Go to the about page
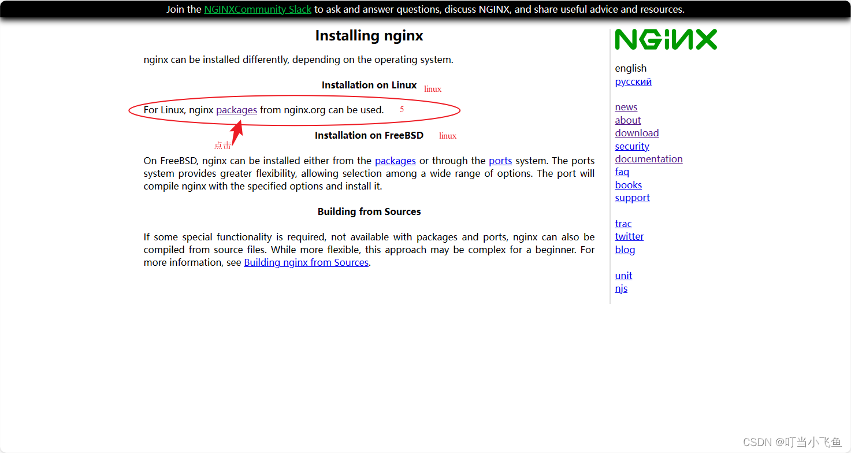The height and width of the screenshot is (453, 851). click(x=627, y=120)
